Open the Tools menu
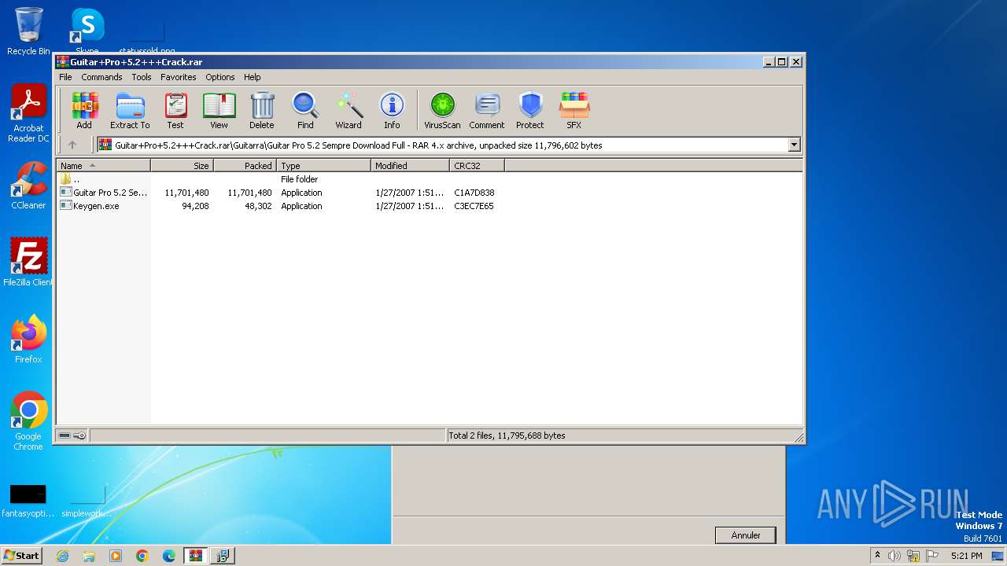Screen dimensions: 1007x566 pos(142,77)
